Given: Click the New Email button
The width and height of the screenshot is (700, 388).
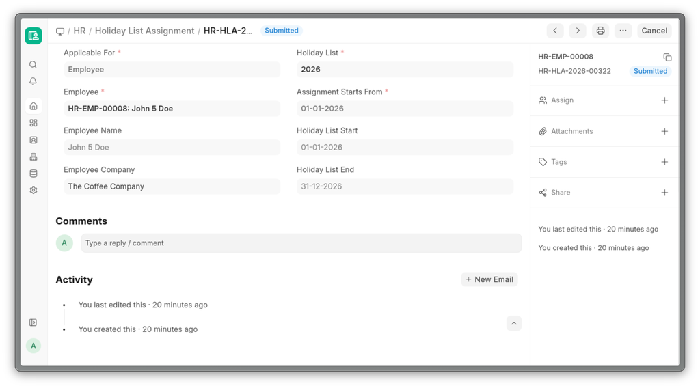Looking at the screenshot, I should pyautogui.click(x=489, y=279).
